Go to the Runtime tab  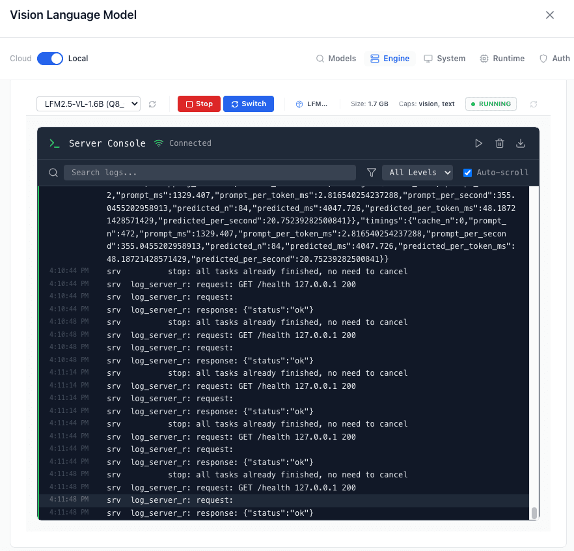tap(502, 59)
